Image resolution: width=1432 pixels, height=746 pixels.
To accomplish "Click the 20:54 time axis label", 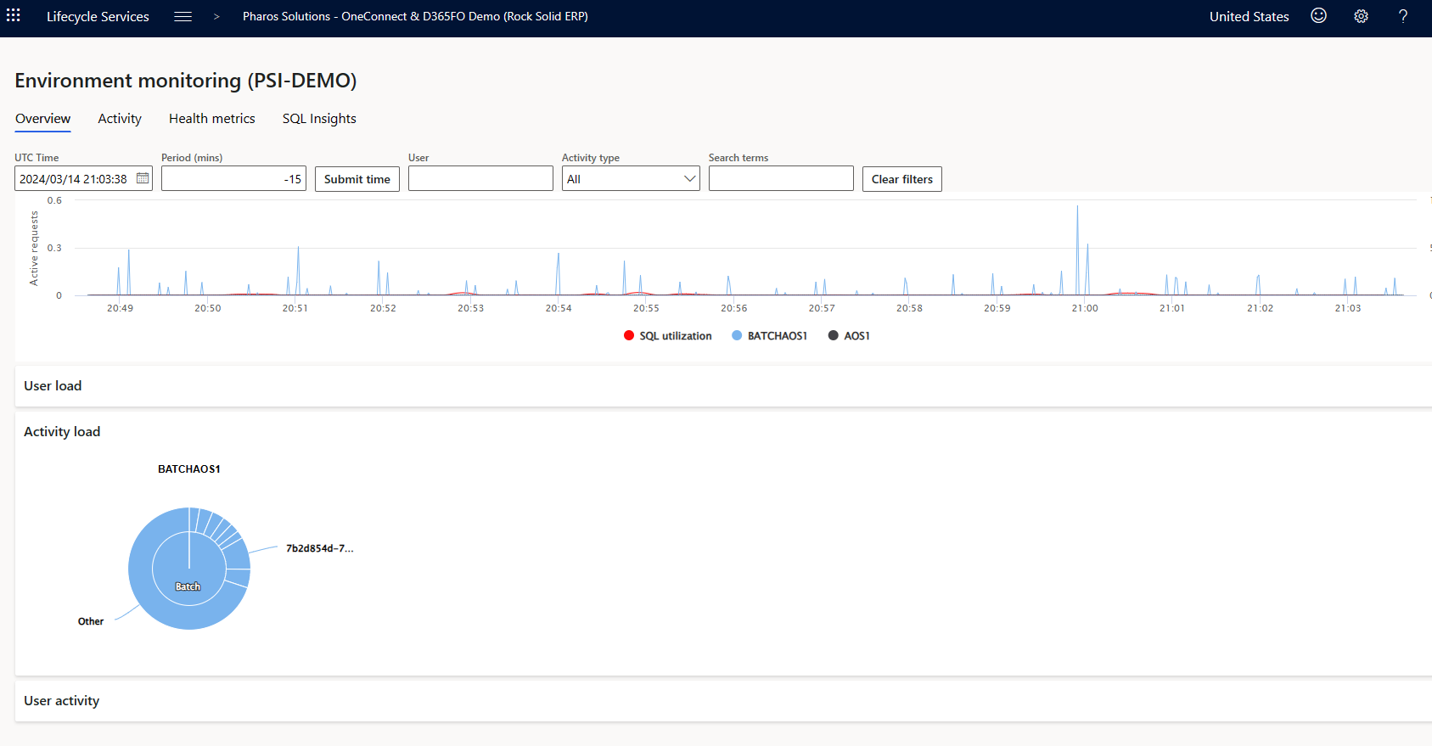I will tap(559, 308).
